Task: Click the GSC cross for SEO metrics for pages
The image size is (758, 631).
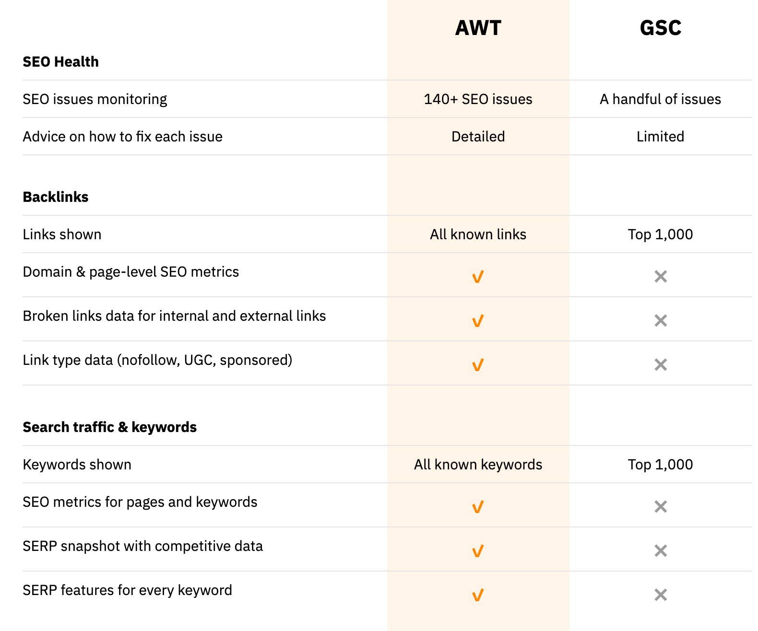Action: pyautogui.click(x=661, y=506)
